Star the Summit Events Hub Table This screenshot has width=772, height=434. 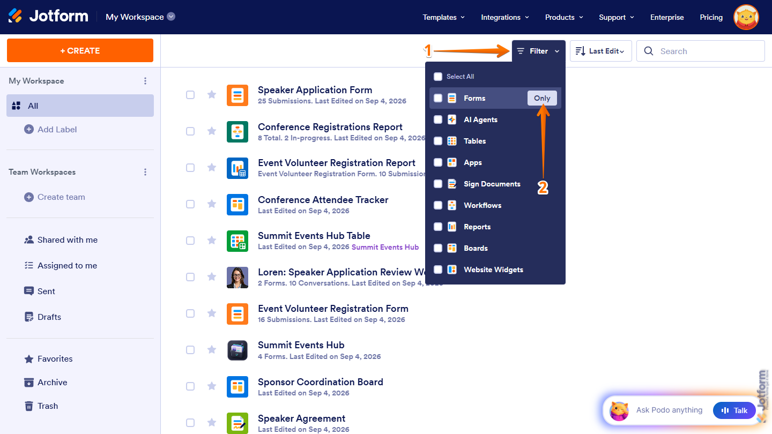pyautogui.click(x=212, y=241)
